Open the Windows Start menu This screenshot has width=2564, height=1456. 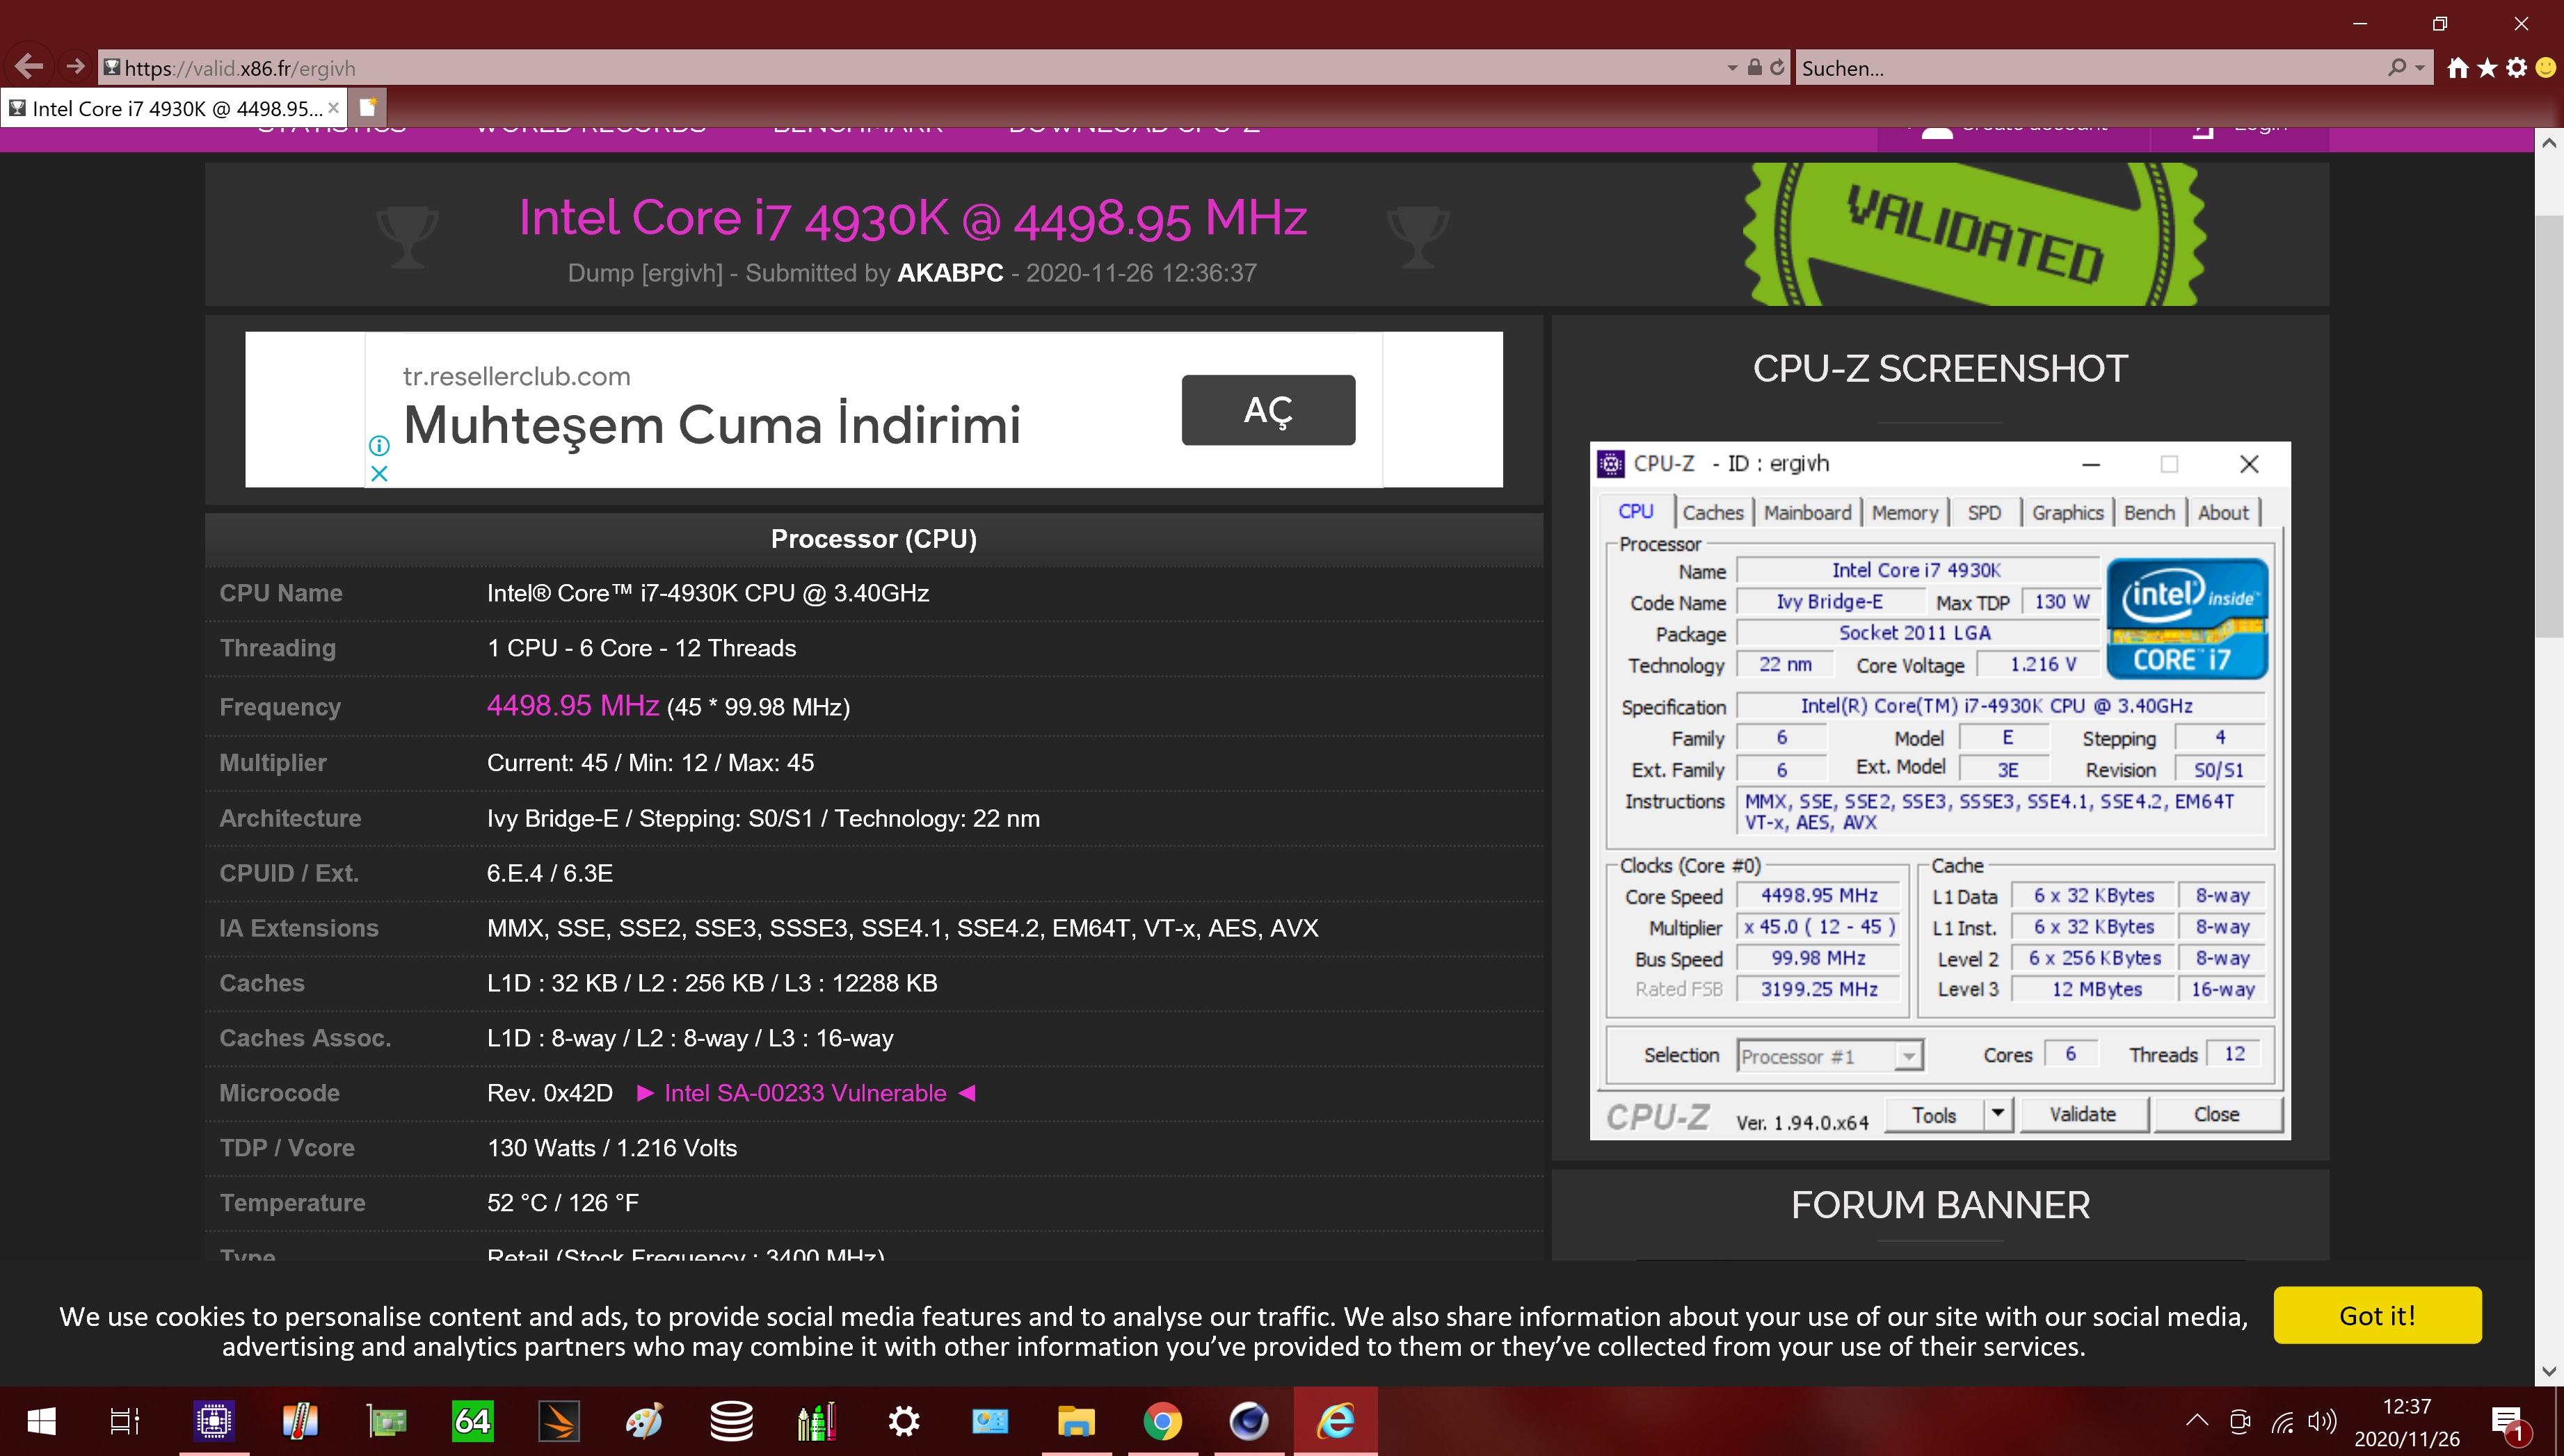[x=41, y=1421]
